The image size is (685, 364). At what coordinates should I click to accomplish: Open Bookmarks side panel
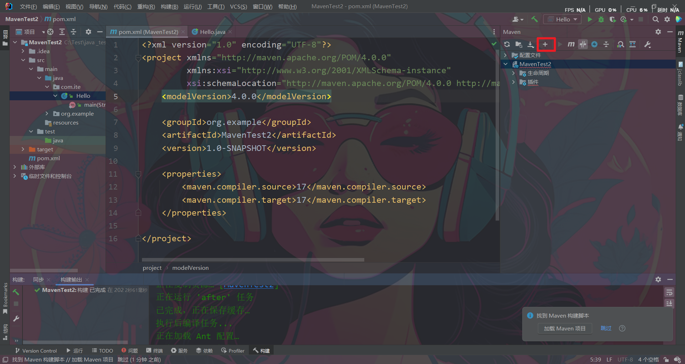[5, 298]
